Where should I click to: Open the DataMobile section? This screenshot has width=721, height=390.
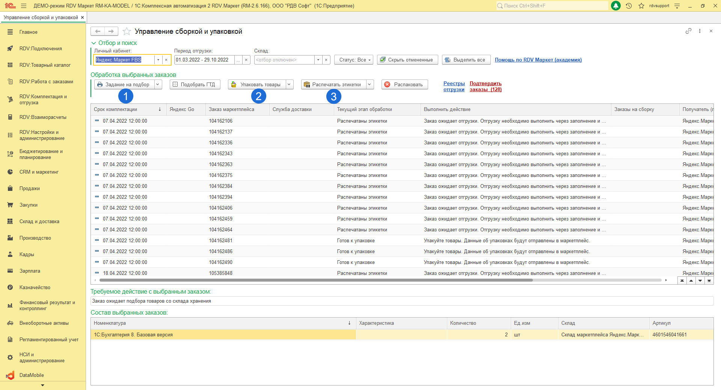pyautogui.click(x=32, y=375)
